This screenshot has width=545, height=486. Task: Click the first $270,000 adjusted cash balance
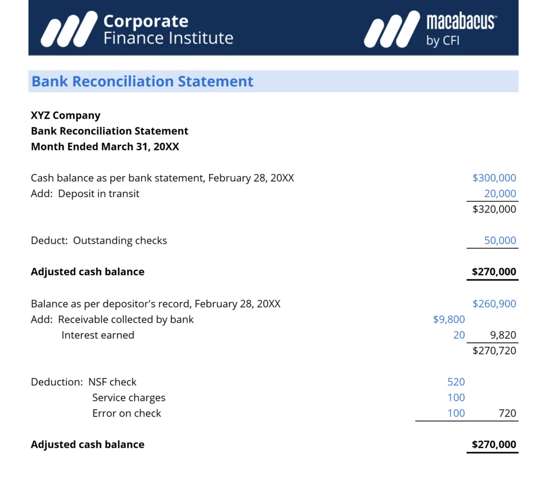pos(494,272)
